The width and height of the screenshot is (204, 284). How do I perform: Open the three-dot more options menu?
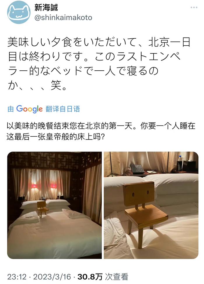click(x=194, y=8)
